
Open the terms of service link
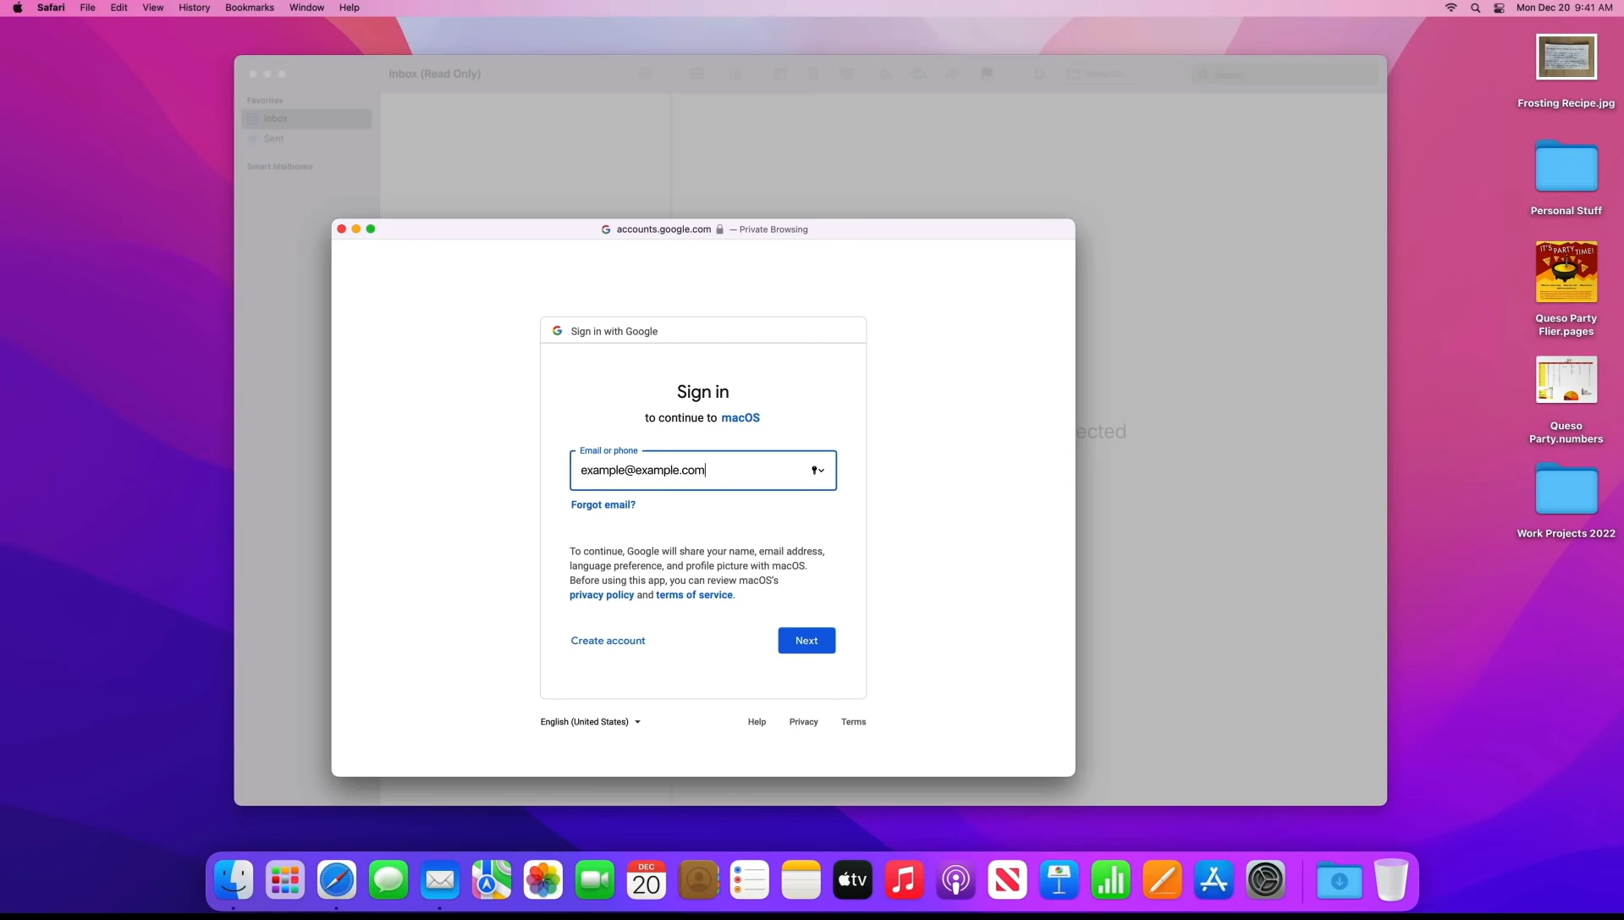pos(694,595)
